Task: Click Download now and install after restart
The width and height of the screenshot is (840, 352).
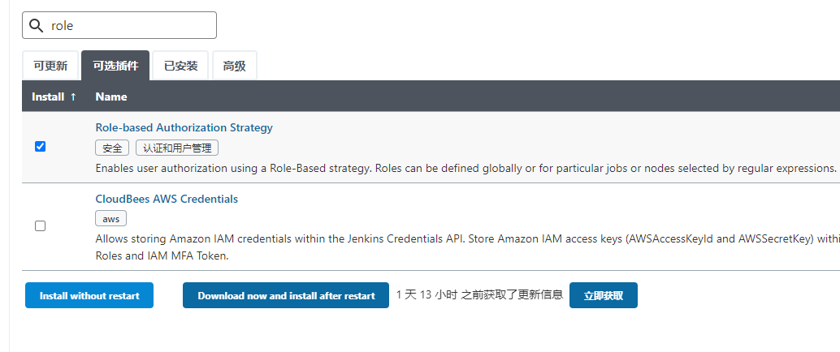Action: coord(285,295)
